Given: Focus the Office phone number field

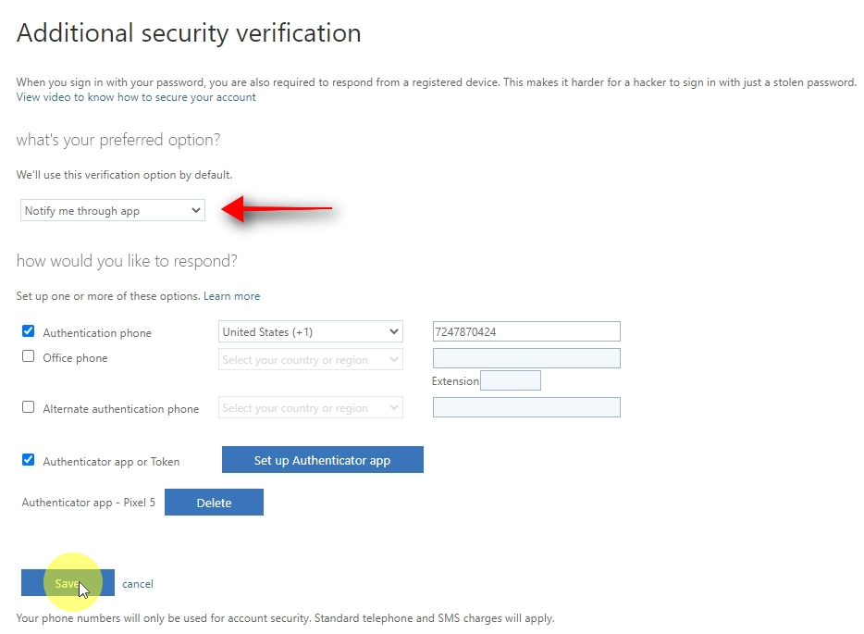Looking at the screenshot, I should [x=526, y=358].
